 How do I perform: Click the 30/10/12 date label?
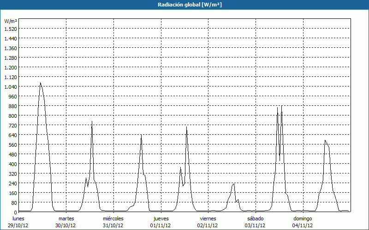click(65, 225)
